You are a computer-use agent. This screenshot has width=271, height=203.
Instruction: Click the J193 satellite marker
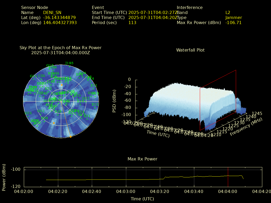pos(69,66)
